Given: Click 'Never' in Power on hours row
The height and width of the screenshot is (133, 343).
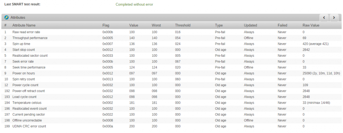Looking at the screenshot, I should pyautogui.click(x=282, y=73).
